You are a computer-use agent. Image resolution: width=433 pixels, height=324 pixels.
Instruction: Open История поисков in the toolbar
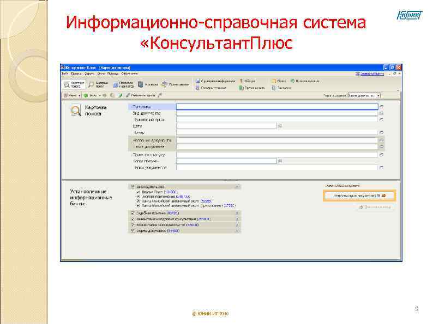point(305,81)
